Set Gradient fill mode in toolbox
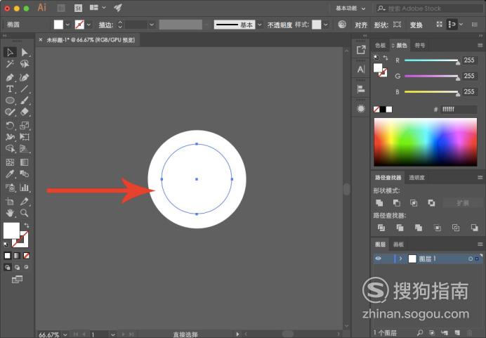486x338 pixels. (x=17, y=256)
